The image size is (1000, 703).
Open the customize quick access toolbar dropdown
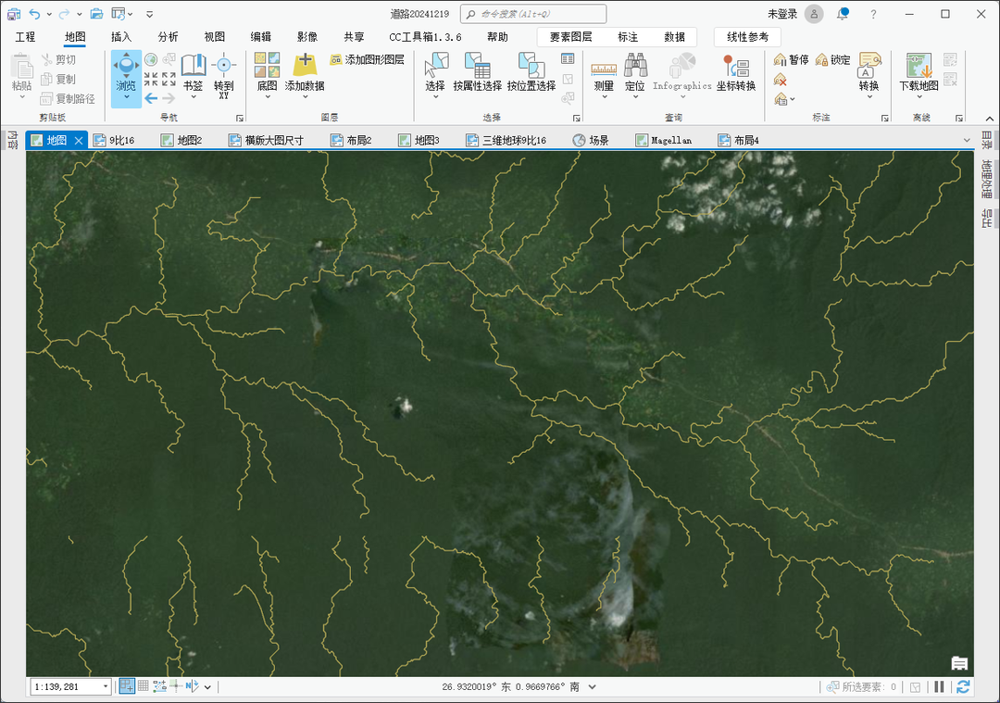pos(149,14)
